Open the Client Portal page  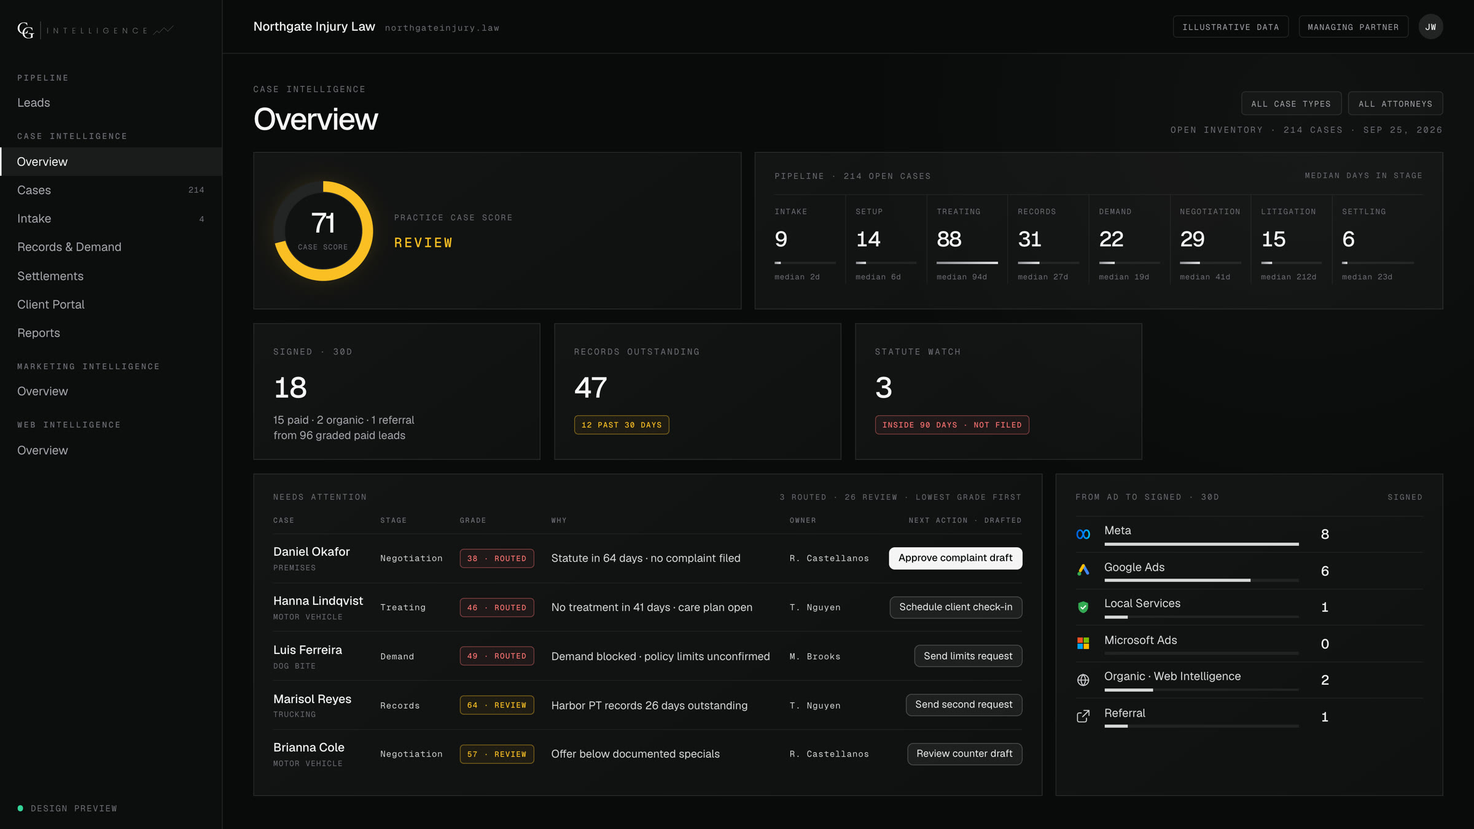point(111,305)
